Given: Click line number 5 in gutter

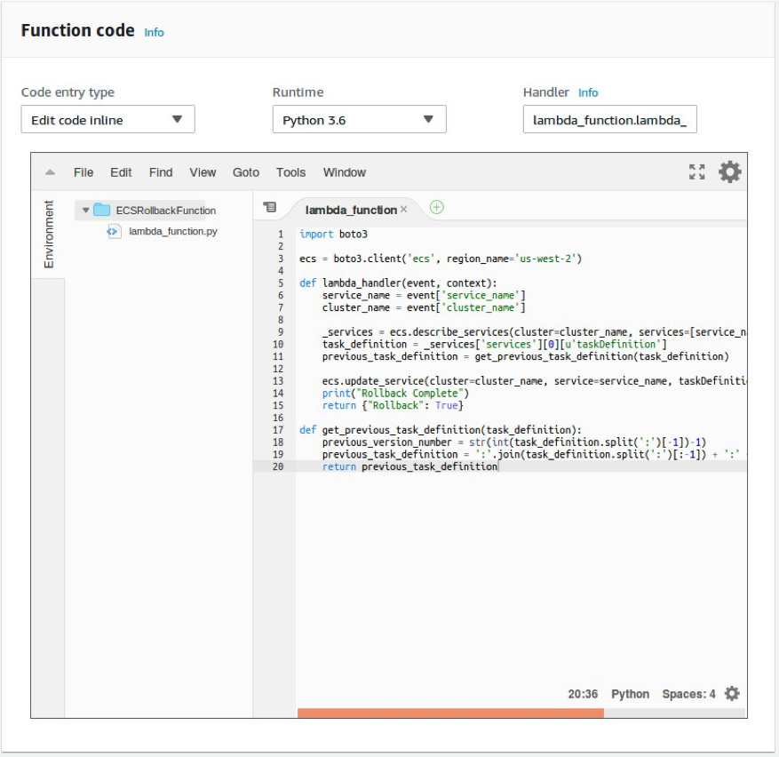Looking at the screenshot, I should (x=280, y=283).
